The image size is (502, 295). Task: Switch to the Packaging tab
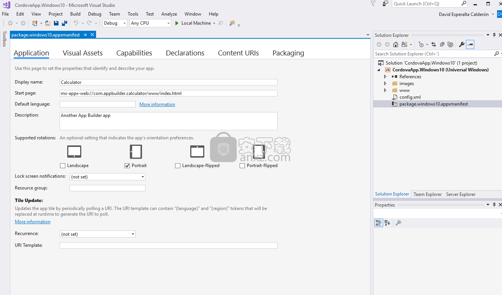288,53
